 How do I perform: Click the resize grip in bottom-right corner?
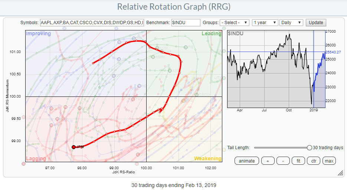tap(340, 173)
